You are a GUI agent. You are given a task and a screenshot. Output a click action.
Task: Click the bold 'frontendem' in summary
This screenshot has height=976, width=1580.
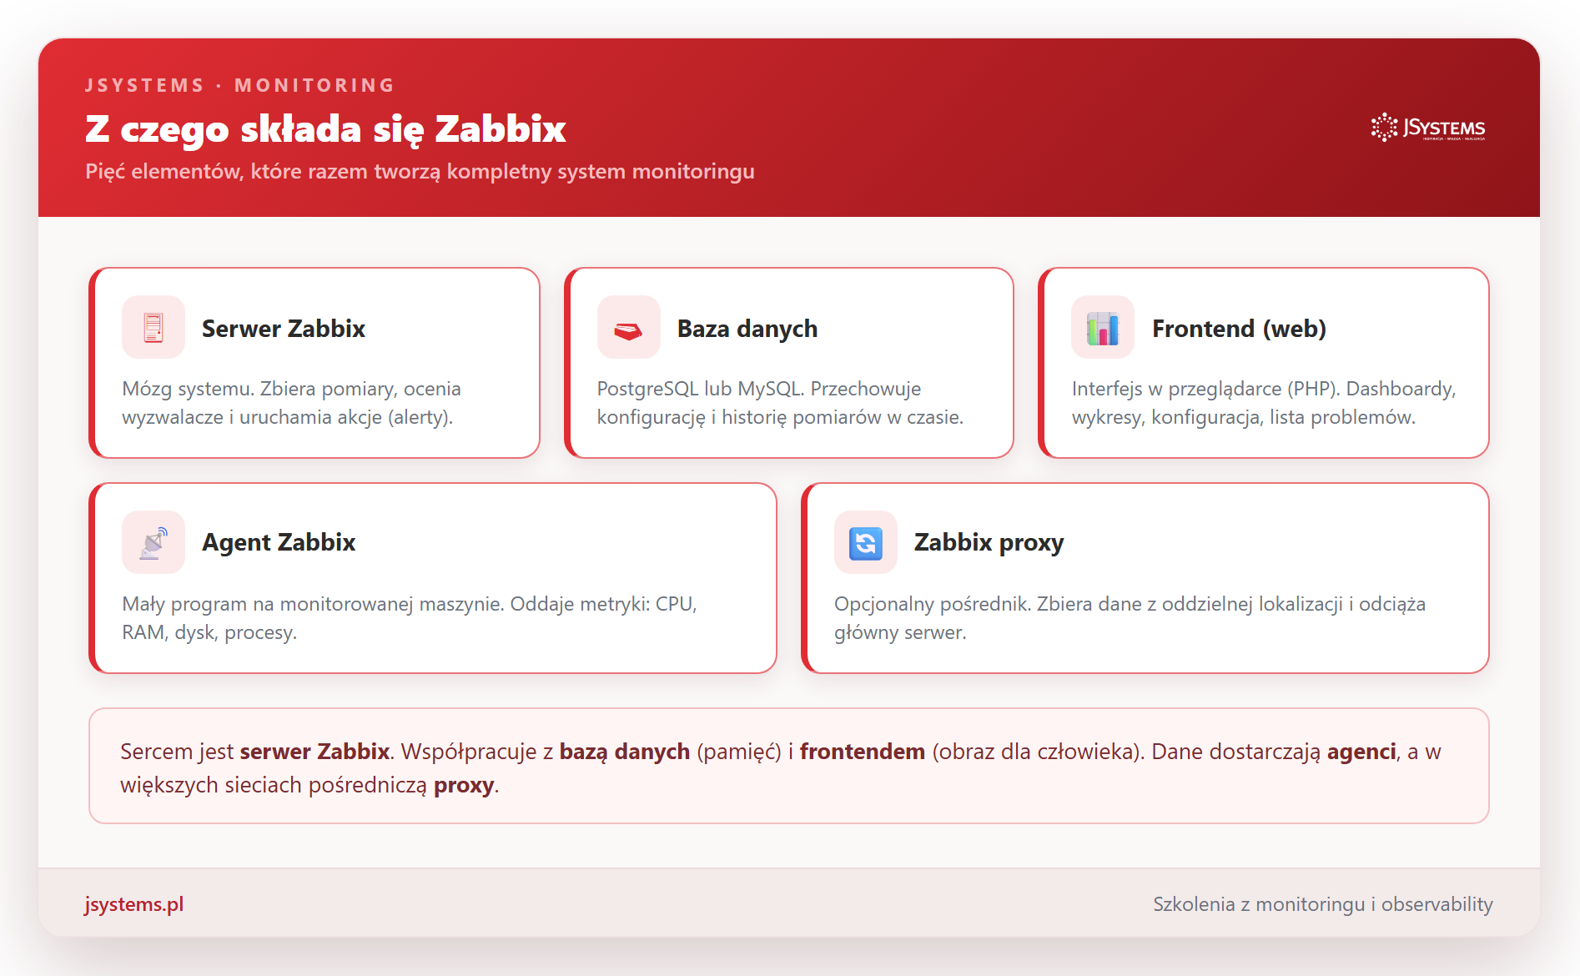tap(863, 752)
